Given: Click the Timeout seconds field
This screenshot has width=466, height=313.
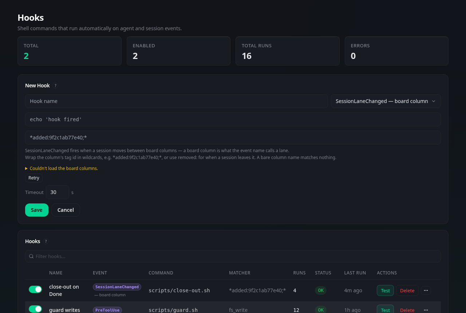Looking at the screenshot, I should pos(58,192).
